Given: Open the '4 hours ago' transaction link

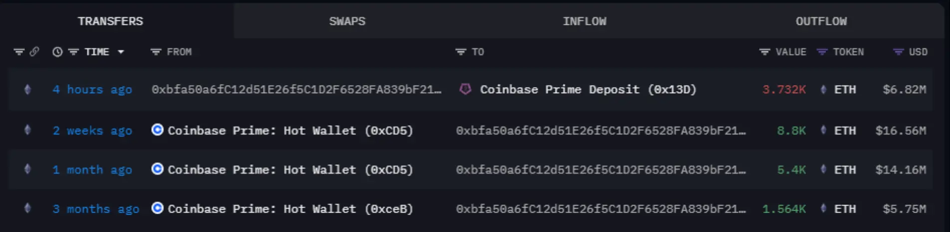Looking at the screenshot, I should pos(92,90).
